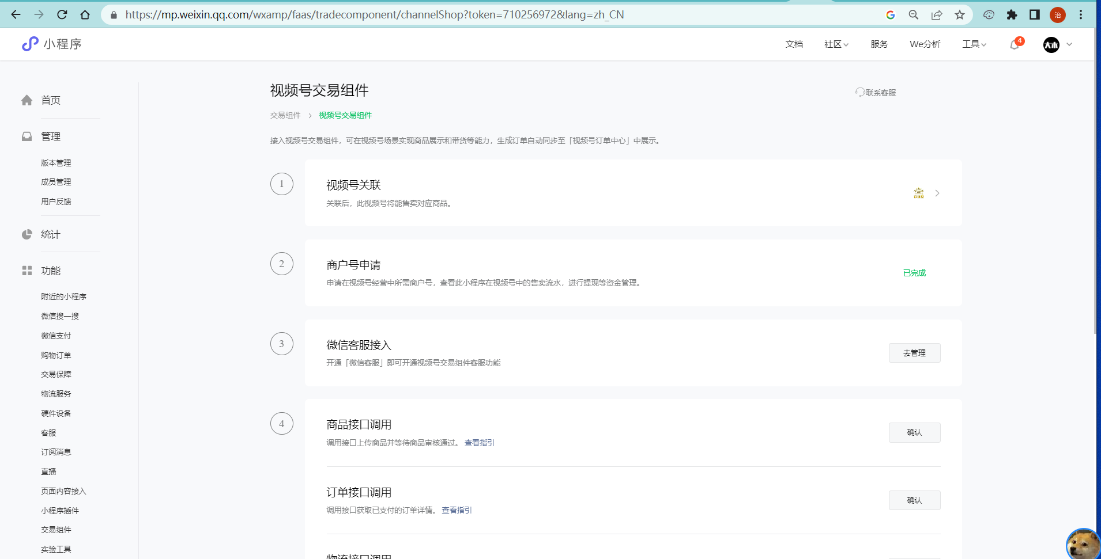
Task: Click the 小程序 logo
Action: coord(52,44)
